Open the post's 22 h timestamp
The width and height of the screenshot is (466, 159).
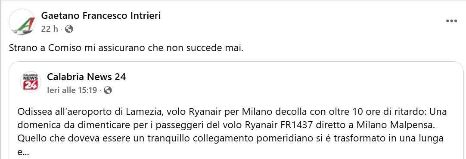tap(50, 29)
